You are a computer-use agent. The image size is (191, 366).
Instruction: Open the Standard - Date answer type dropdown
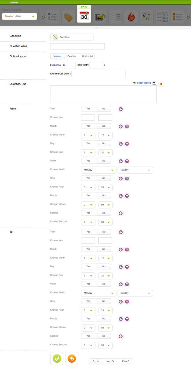tap(19, 16)
